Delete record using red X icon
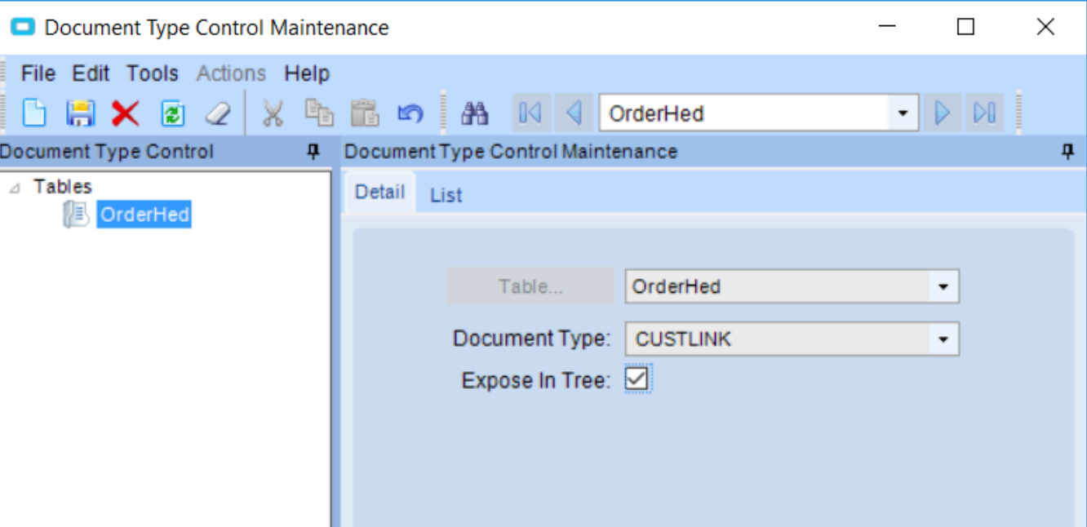Screen dimensions: 1087x527 click(126, 113)
